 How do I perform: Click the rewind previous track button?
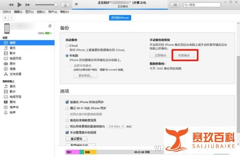(x=11, y=5)
